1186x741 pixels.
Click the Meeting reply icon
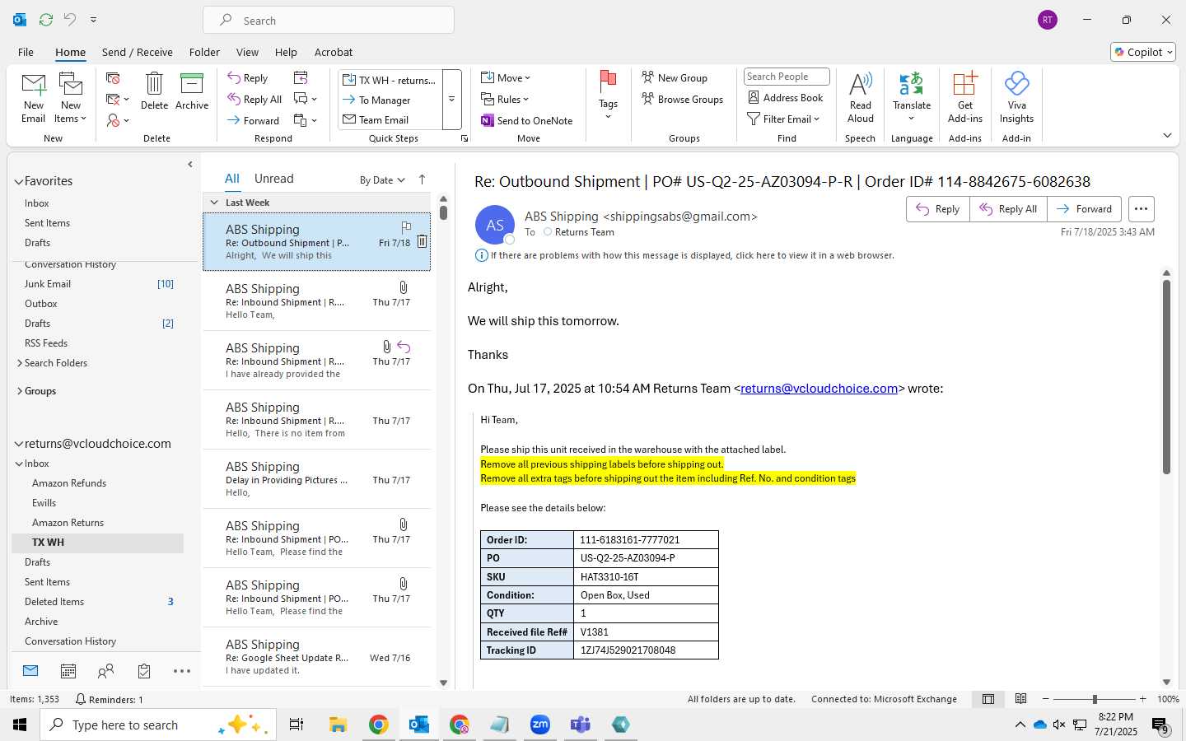(x=301, y=77)
